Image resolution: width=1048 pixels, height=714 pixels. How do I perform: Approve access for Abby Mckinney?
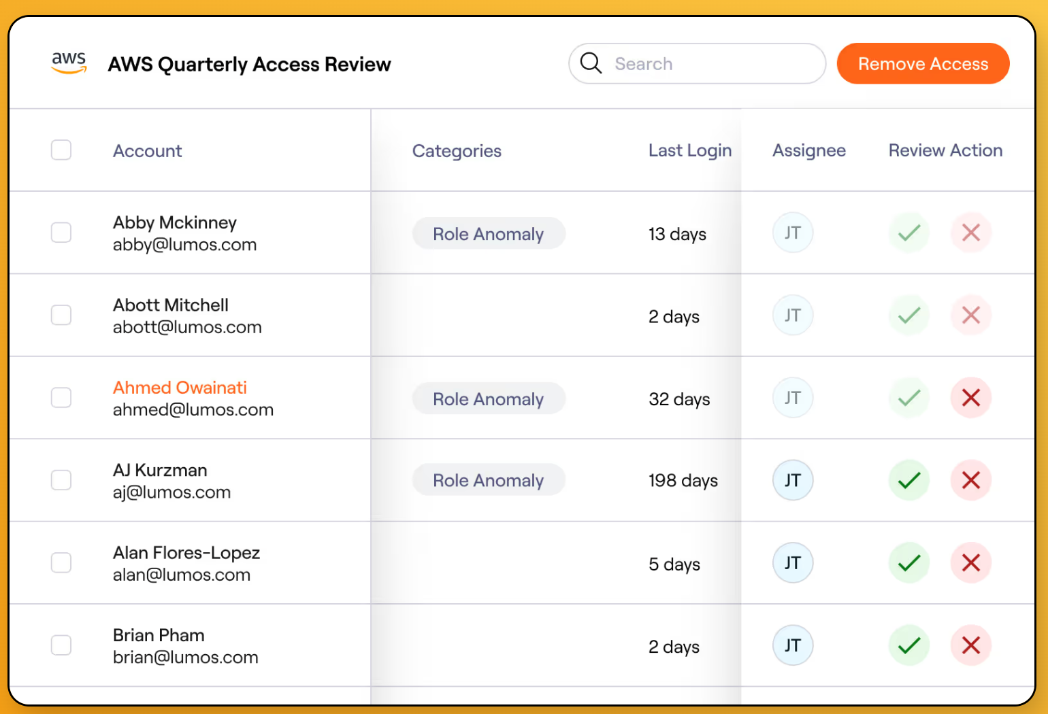(908, 233)
